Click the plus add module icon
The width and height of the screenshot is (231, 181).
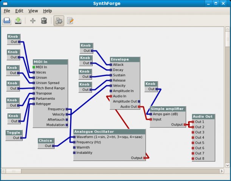point(33,21)
